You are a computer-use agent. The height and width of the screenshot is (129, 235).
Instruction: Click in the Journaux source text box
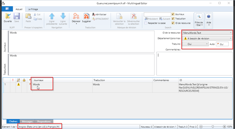(81, 42)
